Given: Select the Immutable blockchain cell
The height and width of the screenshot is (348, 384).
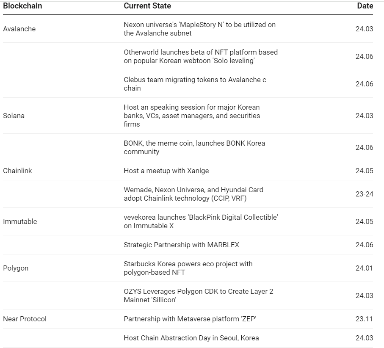Looking at the screenshot, I should pyautogui.click(x=20, y=221).
